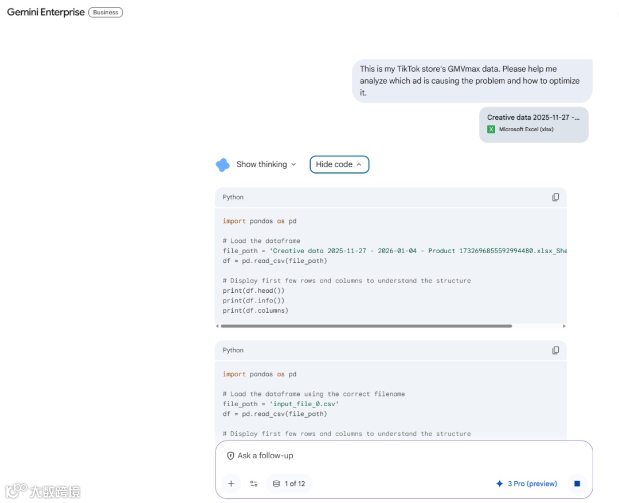Click the 'input_file_0.csv' file path line
Image resolution: width=619 pixels, height=503 pixels.
[281, 404]
